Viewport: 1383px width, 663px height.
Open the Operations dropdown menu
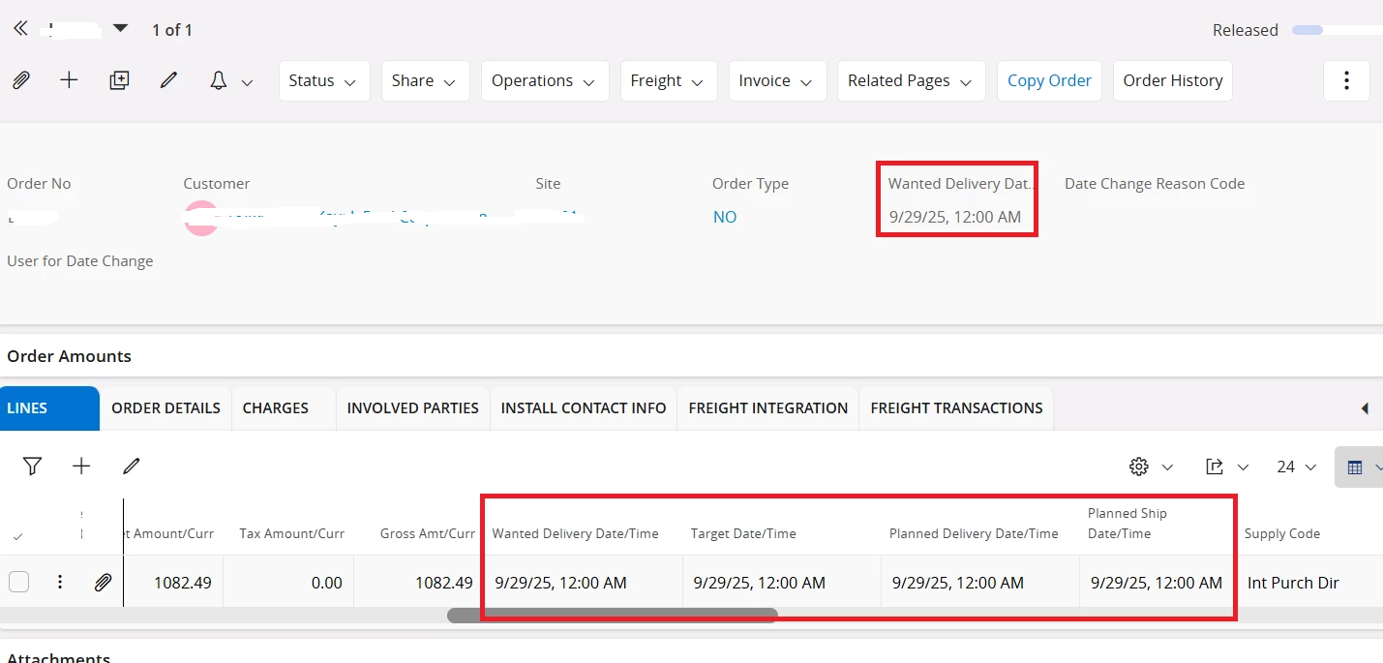pyautogui.click(x=544, y=80)
